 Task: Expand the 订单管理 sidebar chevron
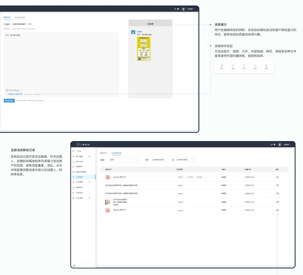tap(89, 182)
